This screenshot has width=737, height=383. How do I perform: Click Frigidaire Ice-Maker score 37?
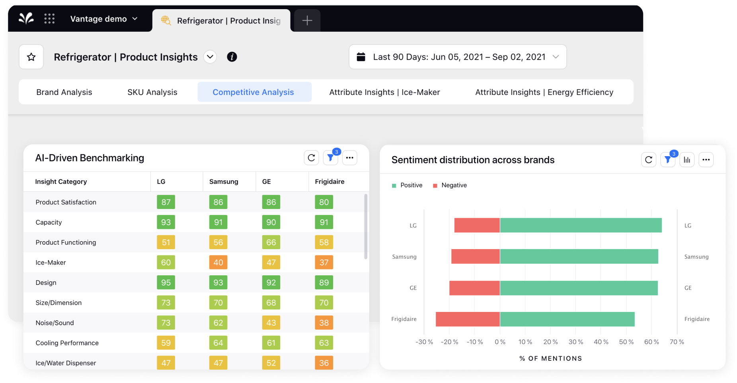click(324, 263)
